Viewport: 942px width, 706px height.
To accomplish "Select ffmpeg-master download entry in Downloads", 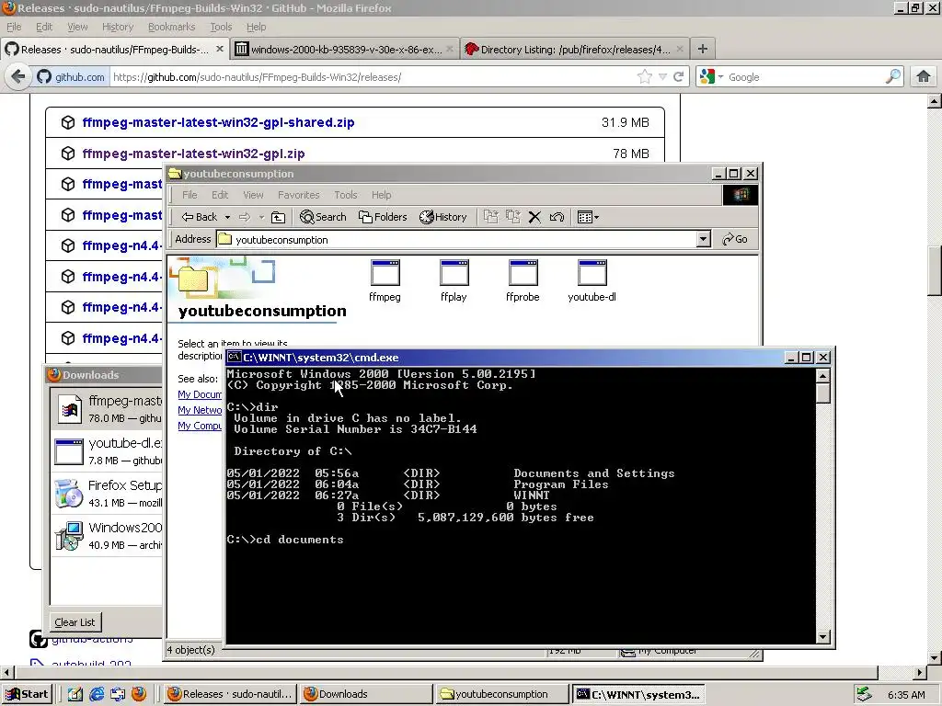I will point(107,409).
